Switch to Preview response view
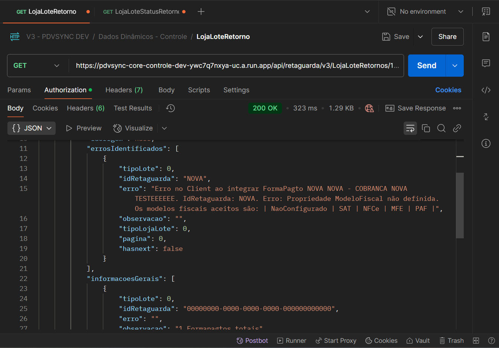This screenshot has width=499, height=348. [x=83, y=128]
